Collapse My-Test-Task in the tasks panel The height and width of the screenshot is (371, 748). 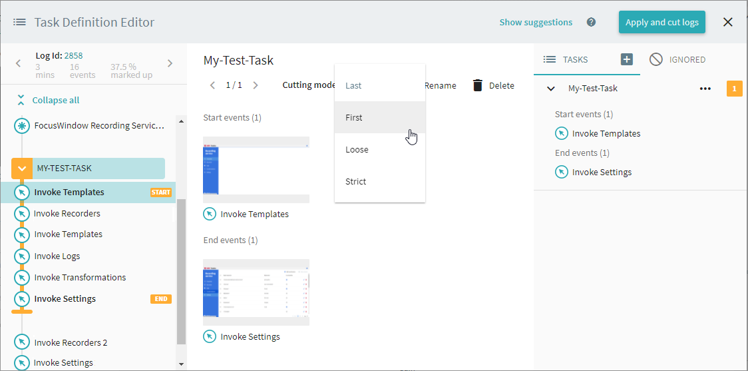(550, 89)
